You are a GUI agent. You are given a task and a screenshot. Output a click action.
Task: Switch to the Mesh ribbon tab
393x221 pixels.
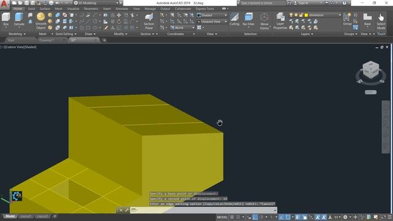(x=59, y=9)
